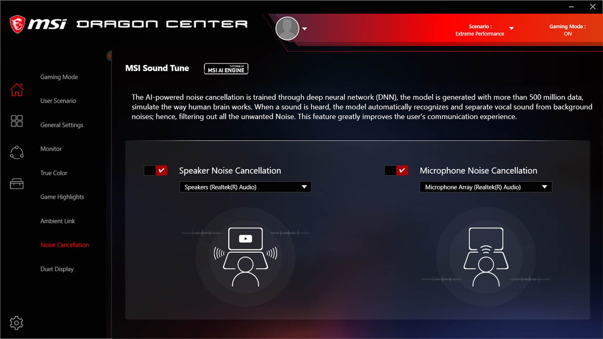
Task: Click the four-squares apps grid icon
Action: coord(16,121)
